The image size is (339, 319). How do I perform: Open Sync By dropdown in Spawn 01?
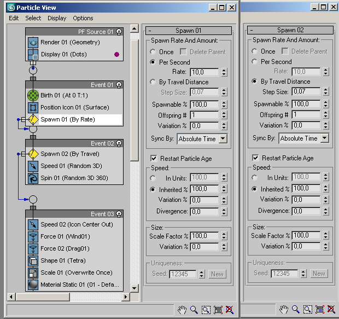222,139
